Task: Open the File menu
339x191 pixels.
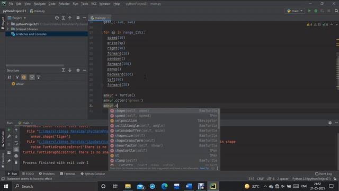Action: (x=11, y=4)
